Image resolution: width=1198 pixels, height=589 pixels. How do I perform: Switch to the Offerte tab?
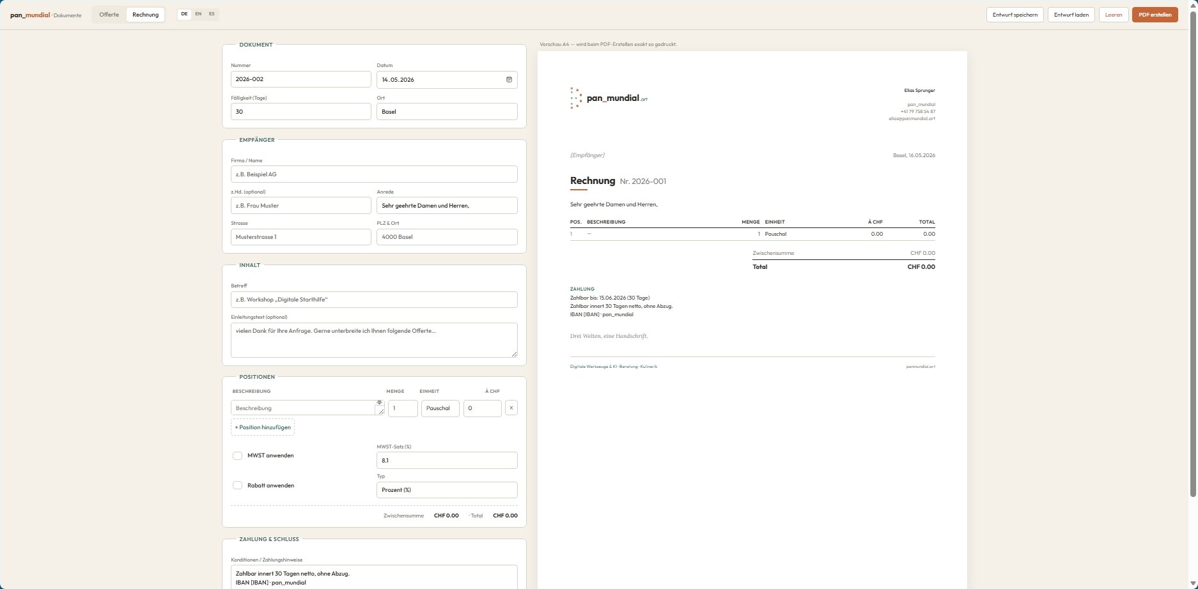[x=109, y=15]
